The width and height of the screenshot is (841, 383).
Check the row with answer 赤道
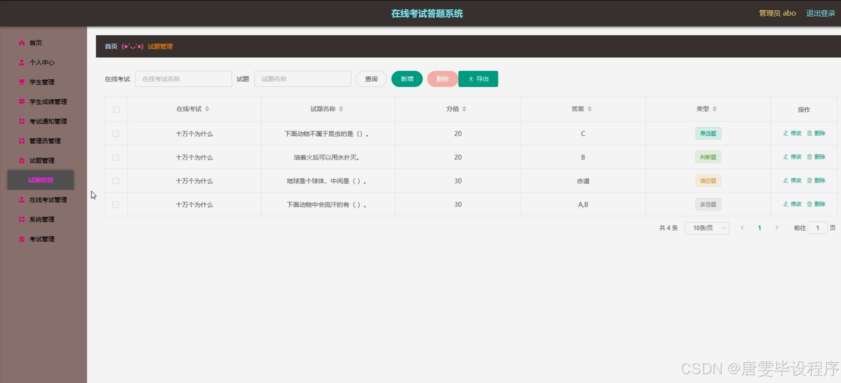[116, 181]
